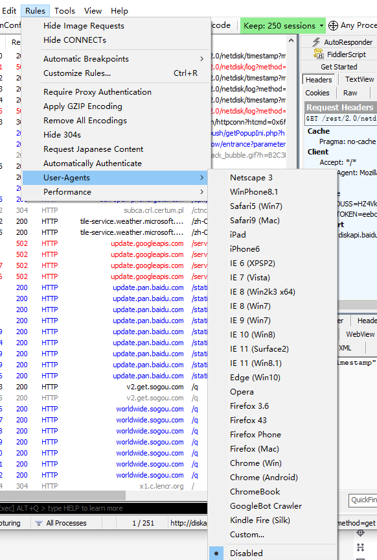This screenshot has width=377, height=560.
Task: Select the x1.c.lencr.org session row
Action: point(104,486)
